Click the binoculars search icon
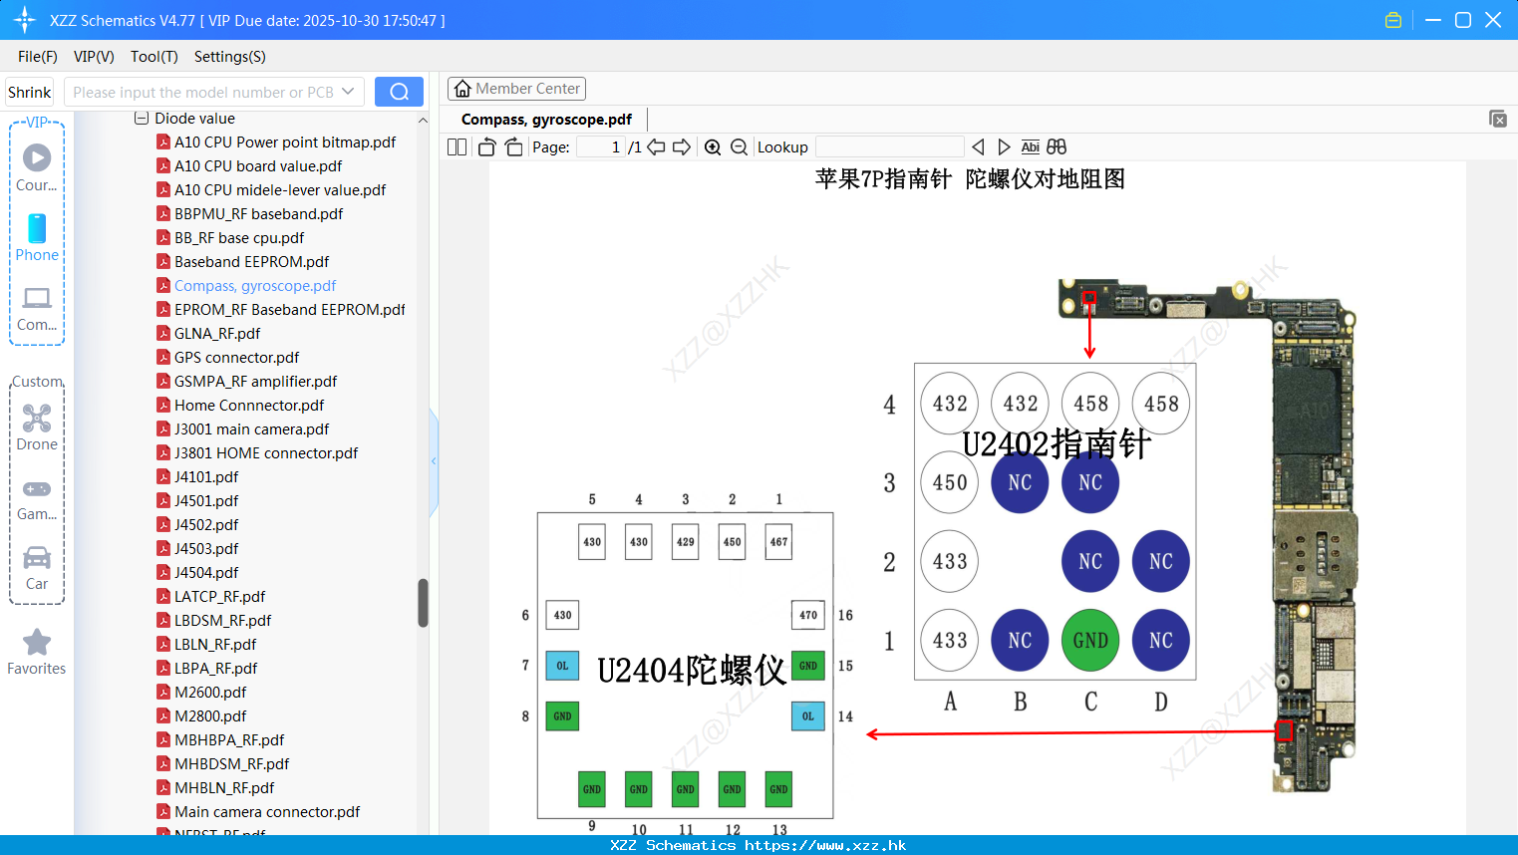1518x855 pixels. (1057, 147)
